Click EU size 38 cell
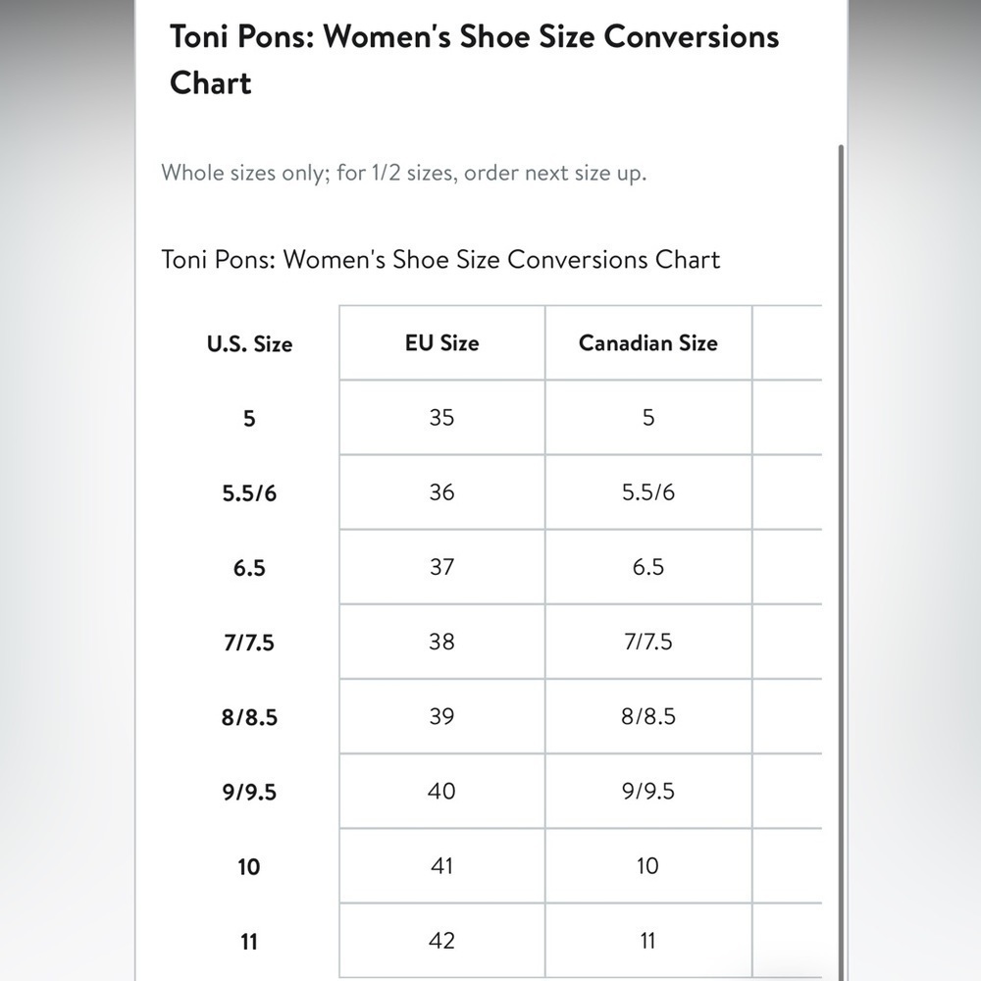The height and width of the screenshot is (981, 981). coord(441,642)
